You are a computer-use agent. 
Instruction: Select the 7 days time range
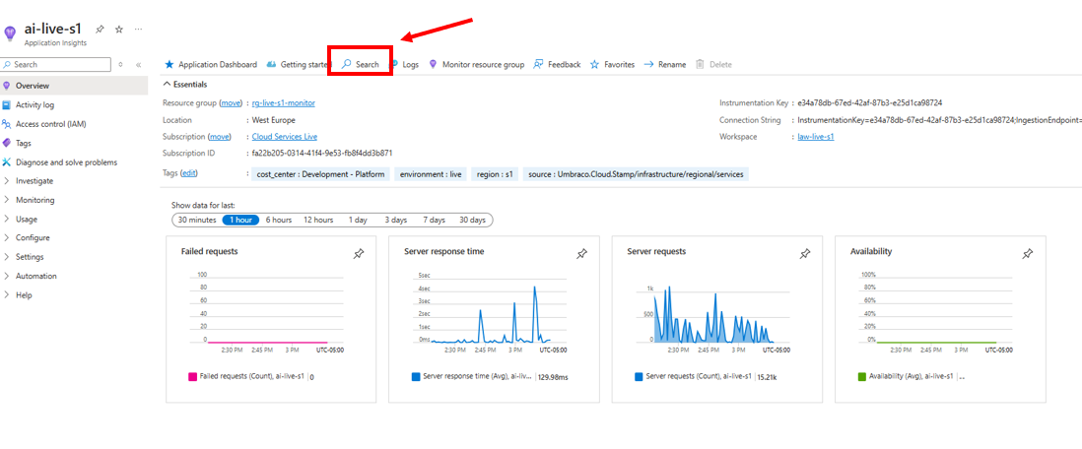click(434, 220)
